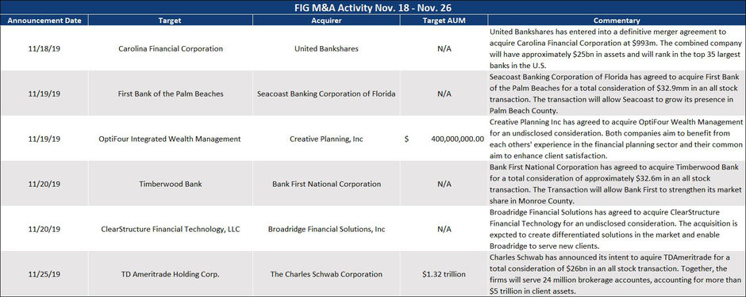Select the Target column header
The width and height of the screenshot is (746, 297).
[171, 21]
